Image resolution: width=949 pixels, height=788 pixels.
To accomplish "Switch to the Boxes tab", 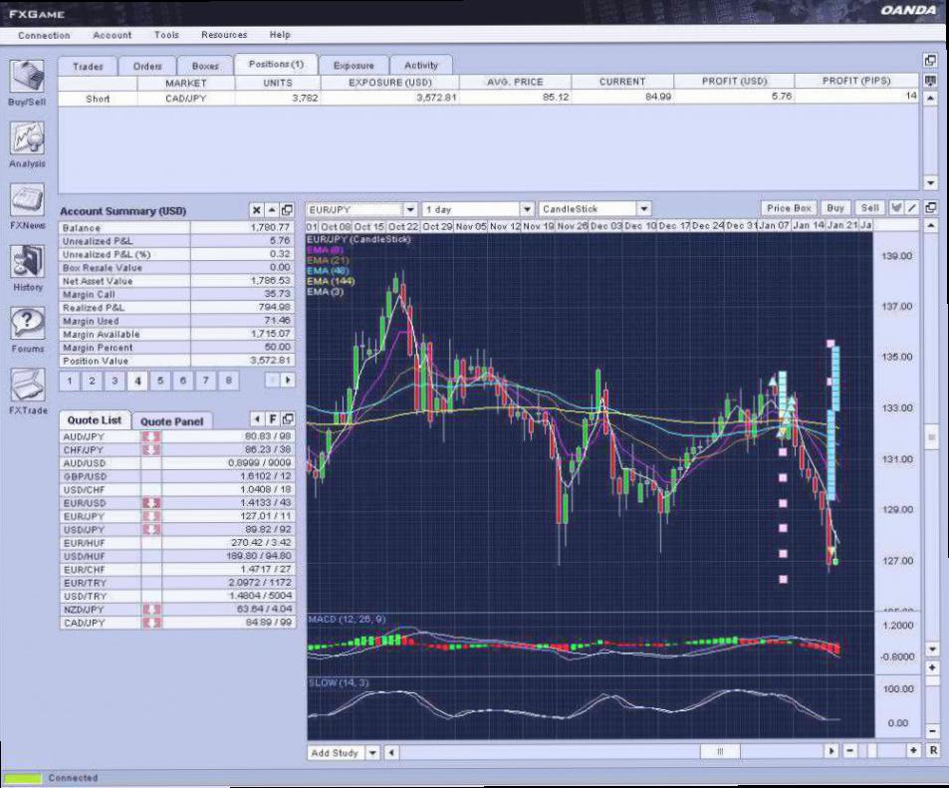I will point(205,66).
